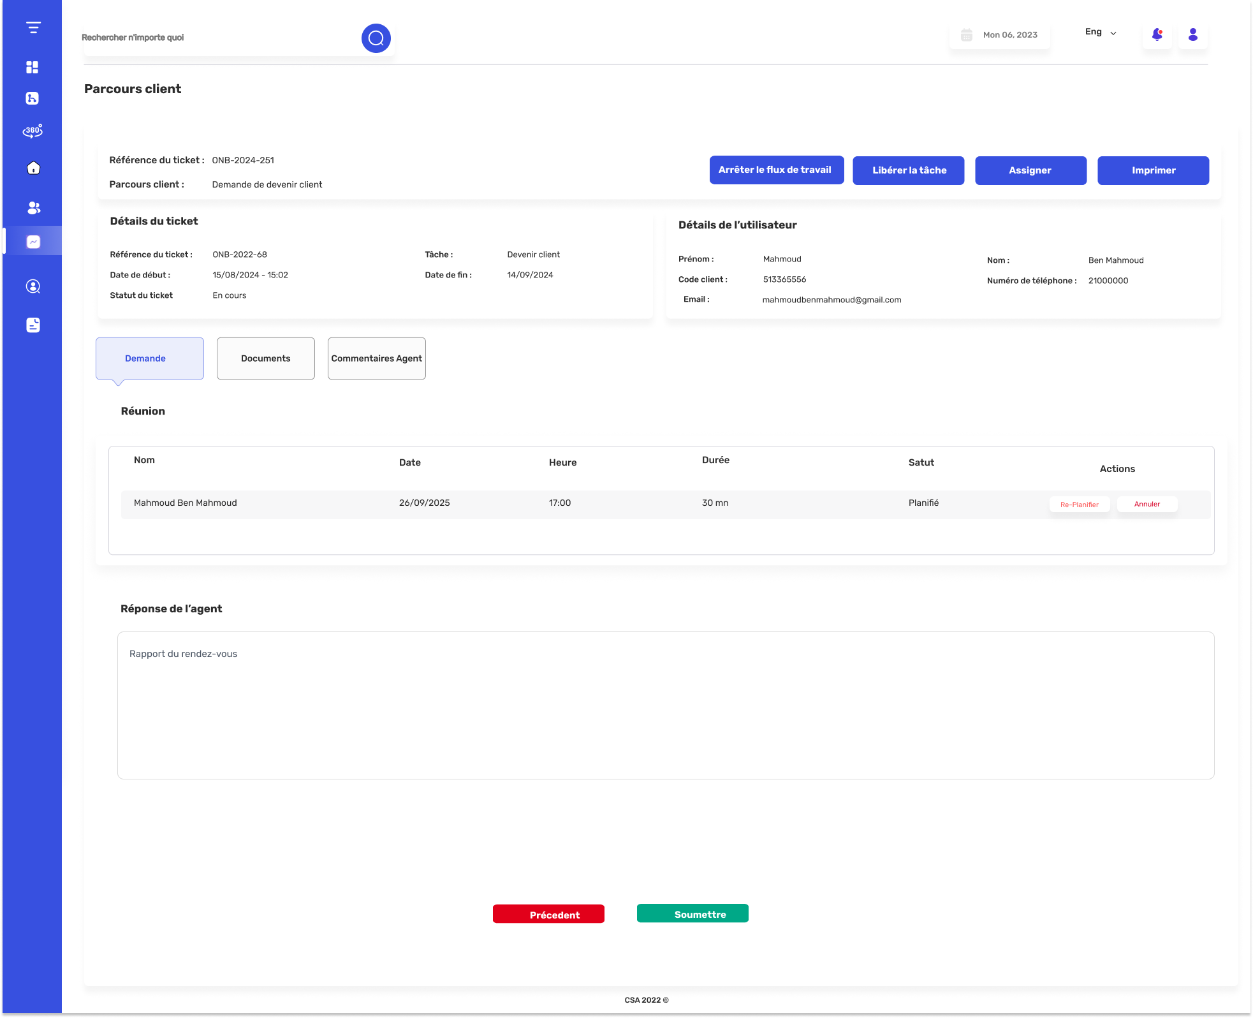
Task: Open the document icon in sidebar
Action: (x=33, y=325)
